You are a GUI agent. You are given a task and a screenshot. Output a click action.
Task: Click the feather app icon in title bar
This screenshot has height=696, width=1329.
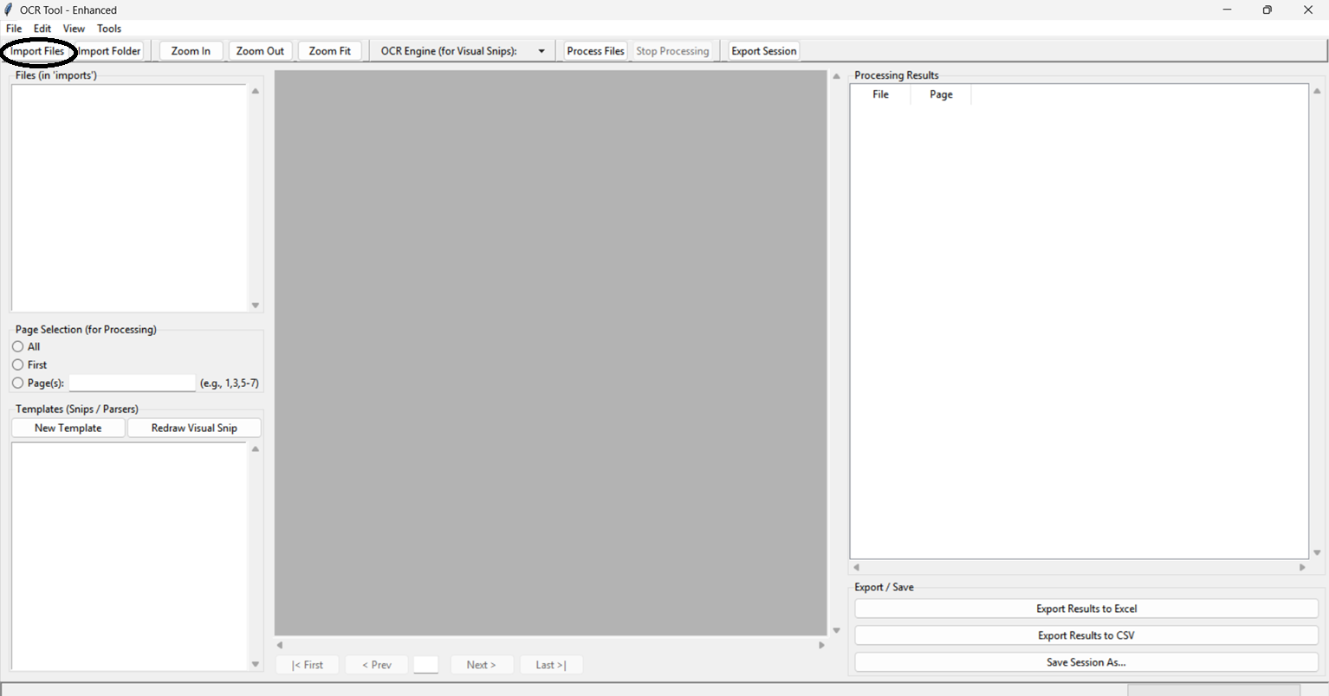9,10
